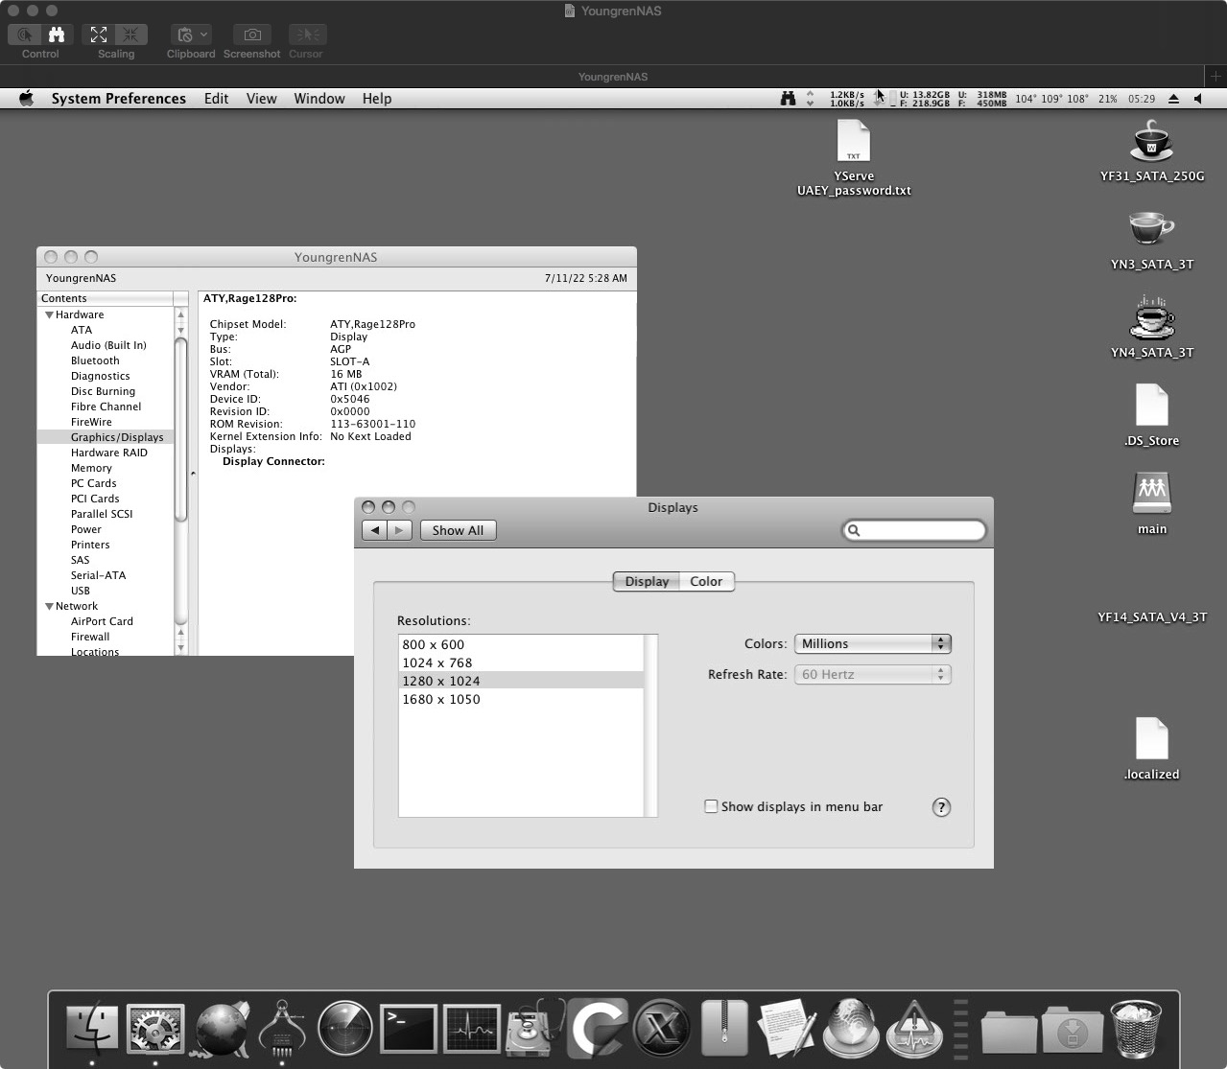Open TextEdit from the Dock
The image size is (1227, 1069).
point(788,1028)
